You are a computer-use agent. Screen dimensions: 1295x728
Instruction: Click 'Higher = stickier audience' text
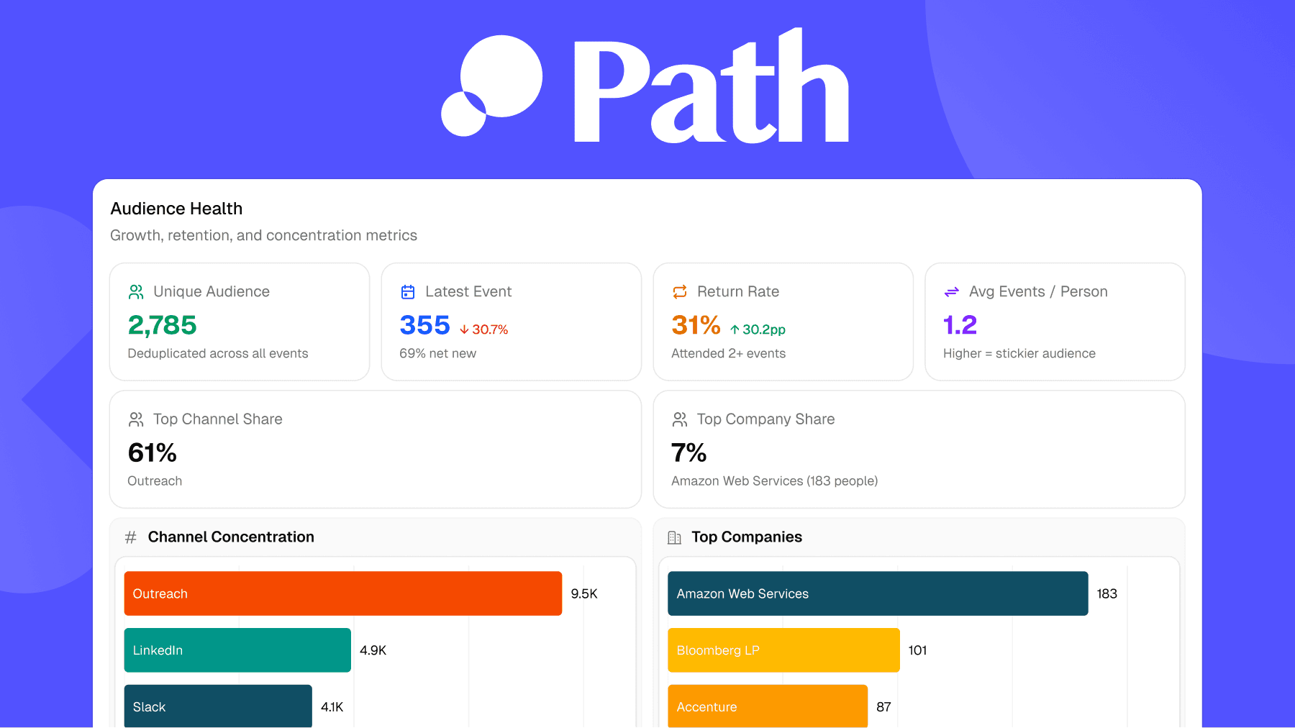[1019, 353]
